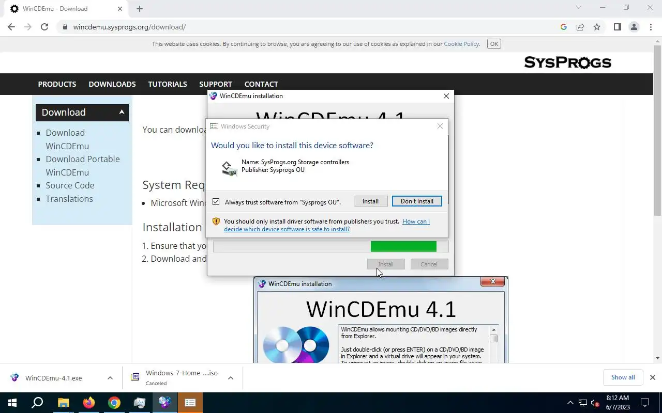Open the Windows Start menu
The height and width of the screenshot is (413, 662).
pyautogui.click(x=12, y=403)
